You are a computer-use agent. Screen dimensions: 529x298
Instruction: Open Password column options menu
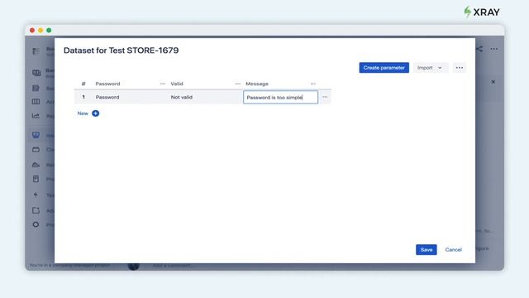[x=163, y=84]
